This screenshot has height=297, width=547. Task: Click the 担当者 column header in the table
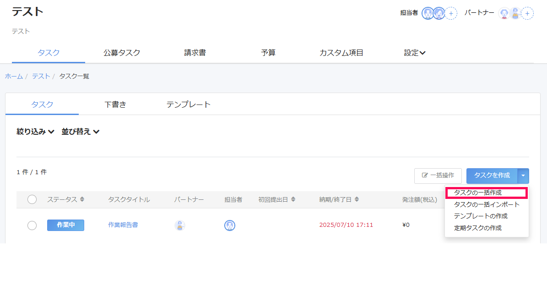point(233,199)
